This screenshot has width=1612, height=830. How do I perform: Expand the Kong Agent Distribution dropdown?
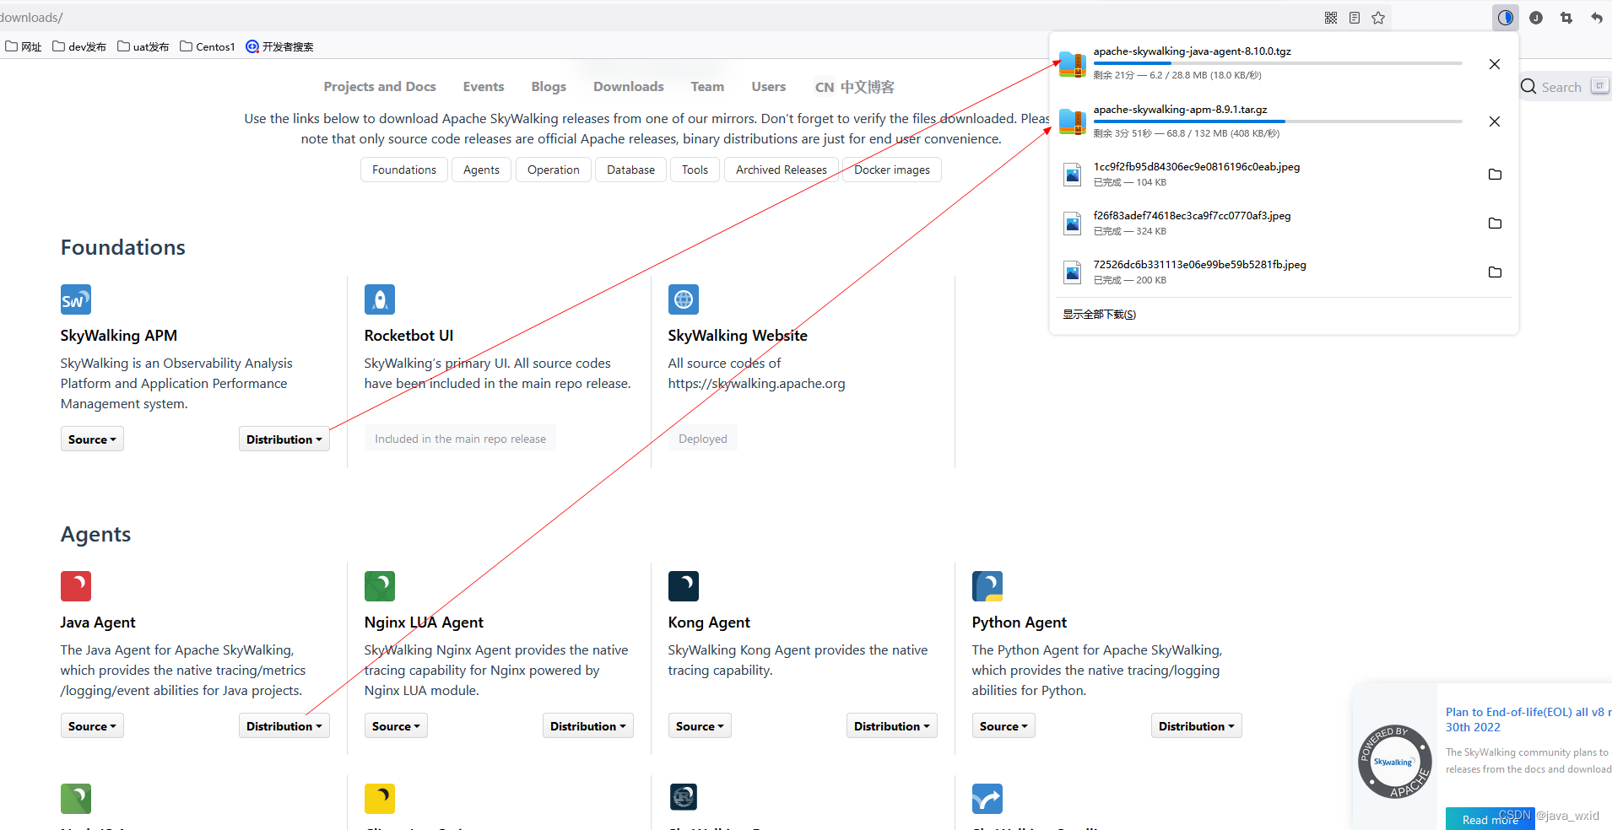891,726
